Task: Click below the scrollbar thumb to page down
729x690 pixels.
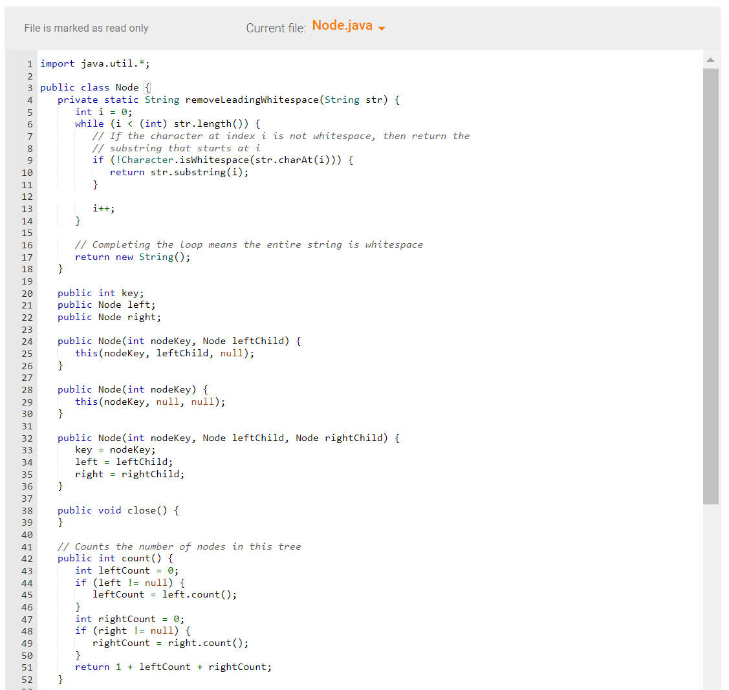Action: coord(710,582)
